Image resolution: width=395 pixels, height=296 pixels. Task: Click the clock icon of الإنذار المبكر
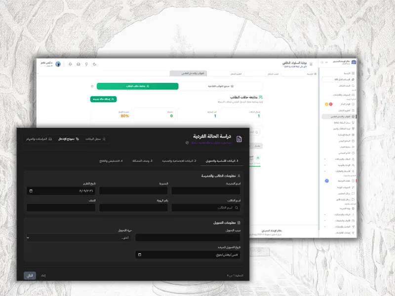(353, 104)
